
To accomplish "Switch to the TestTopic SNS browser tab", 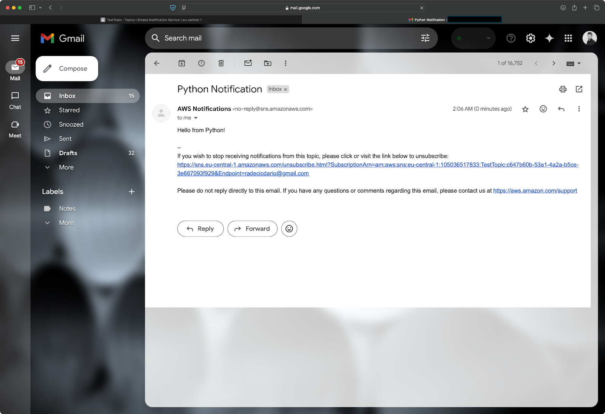I will coord(151,20).
